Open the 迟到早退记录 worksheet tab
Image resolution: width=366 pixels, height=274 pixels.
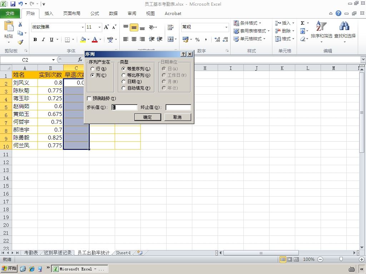(x=58, y=253)
